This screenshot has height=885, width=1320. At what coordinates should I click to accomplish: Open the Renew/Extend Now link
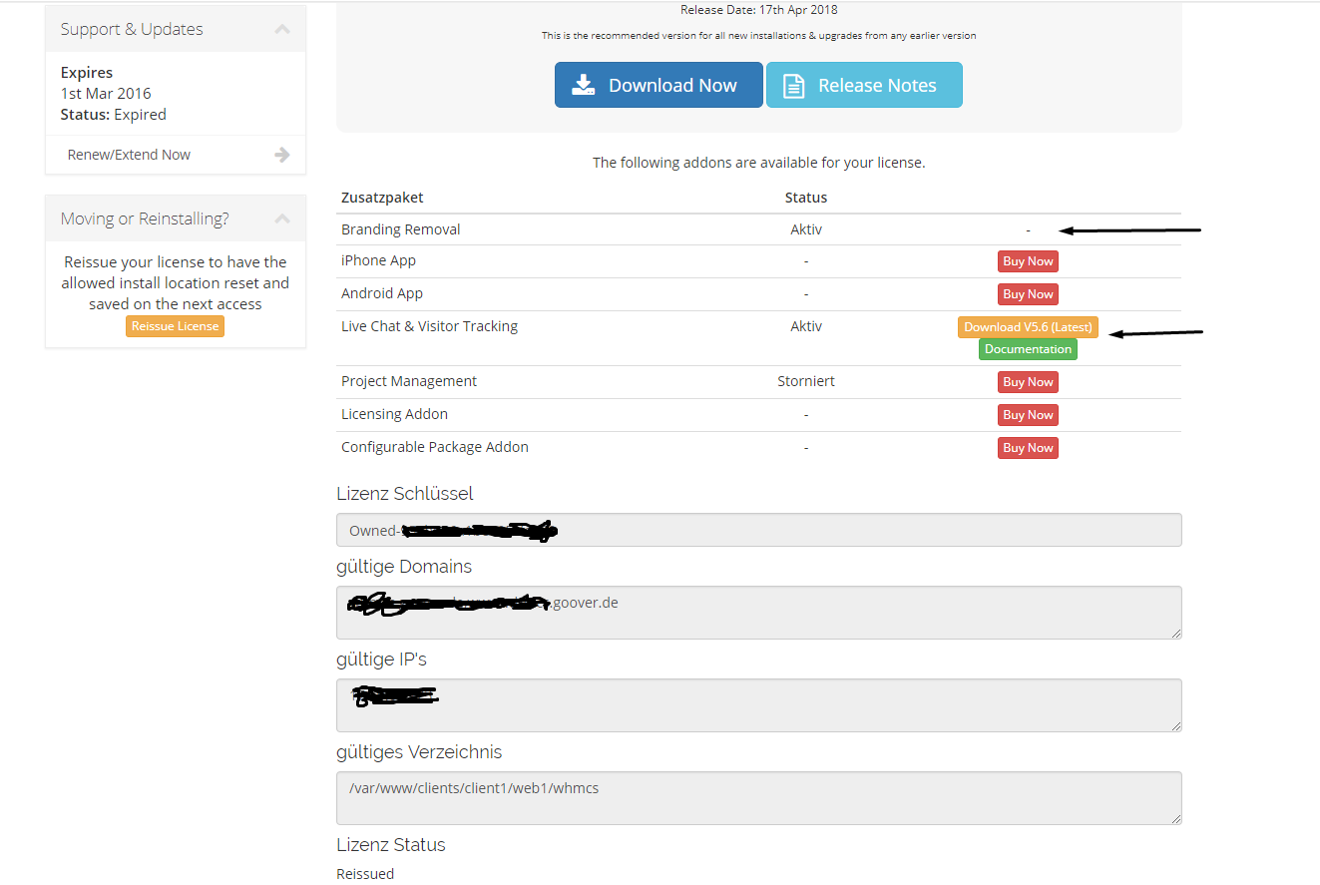pos(129,155)
